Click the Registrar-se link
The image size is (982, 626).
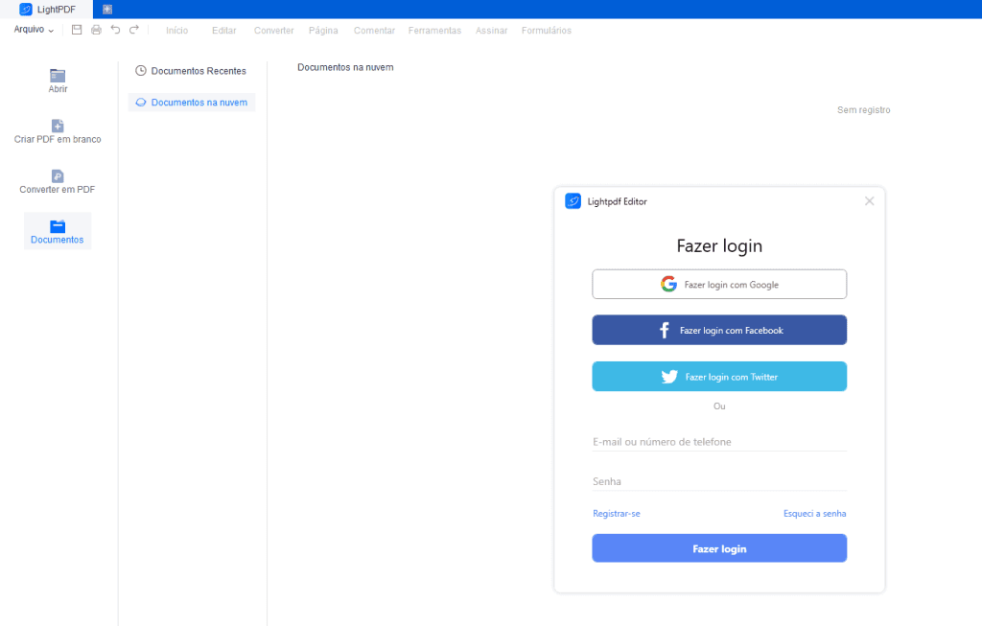click(x=617, y=513)
